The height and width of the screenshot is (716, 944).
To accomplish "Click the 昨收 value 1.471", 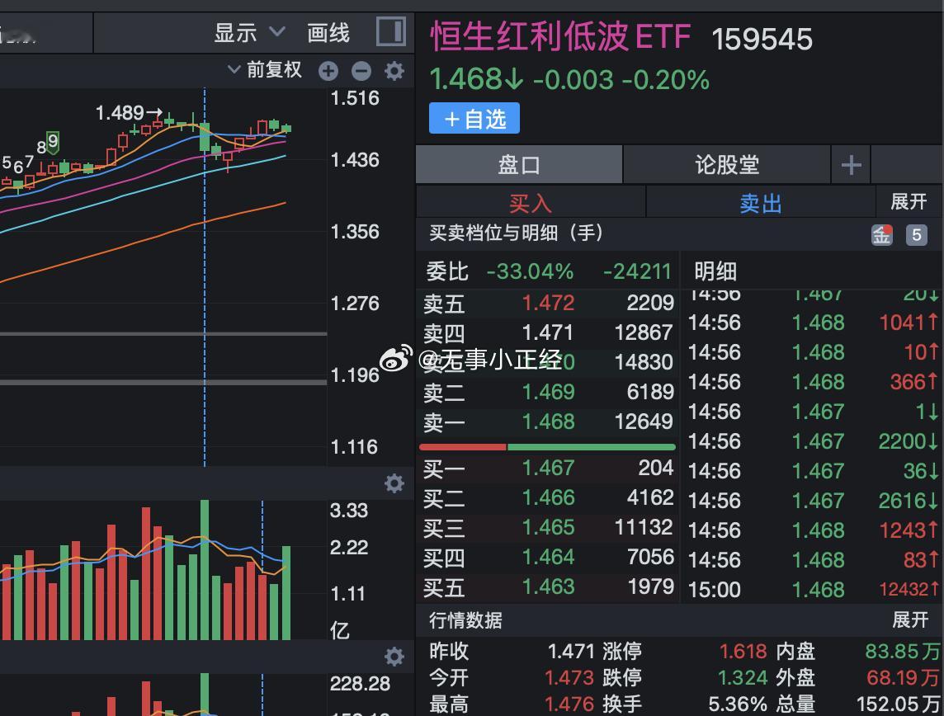I will (x=571, y=651).
